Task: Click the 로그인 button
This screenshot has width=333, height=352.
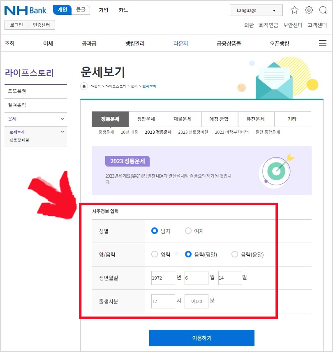Action: coord(16,25)
